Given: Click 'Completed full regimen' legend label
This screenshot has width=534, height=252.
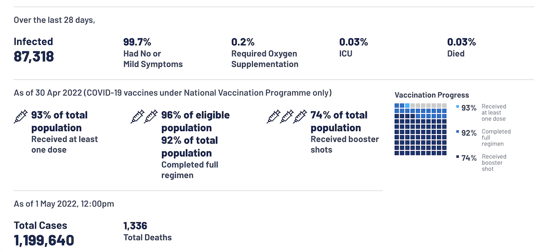Looking at the screenshot, I should point(496,138).
